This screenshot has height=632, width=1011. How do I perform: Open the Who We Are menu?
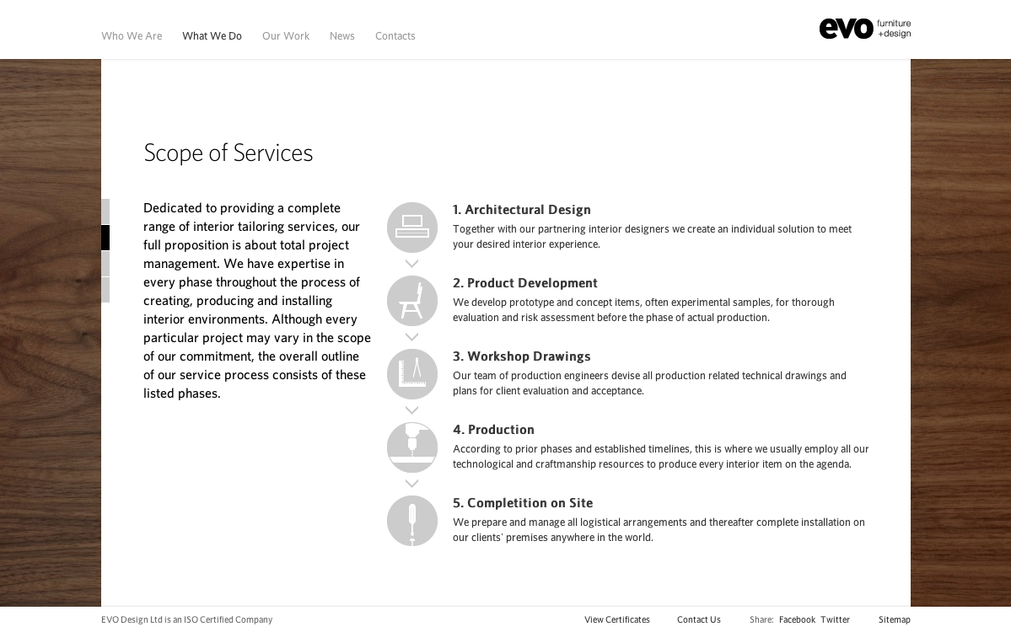[x=132, y=35]
